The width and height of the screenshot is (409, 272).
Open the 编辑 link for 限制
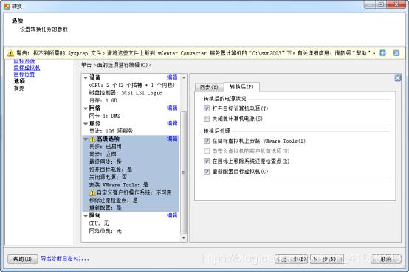[172, 215]
